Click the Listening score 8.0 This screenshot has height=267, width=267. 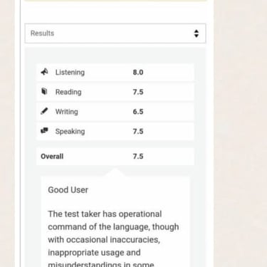[138, 73]
